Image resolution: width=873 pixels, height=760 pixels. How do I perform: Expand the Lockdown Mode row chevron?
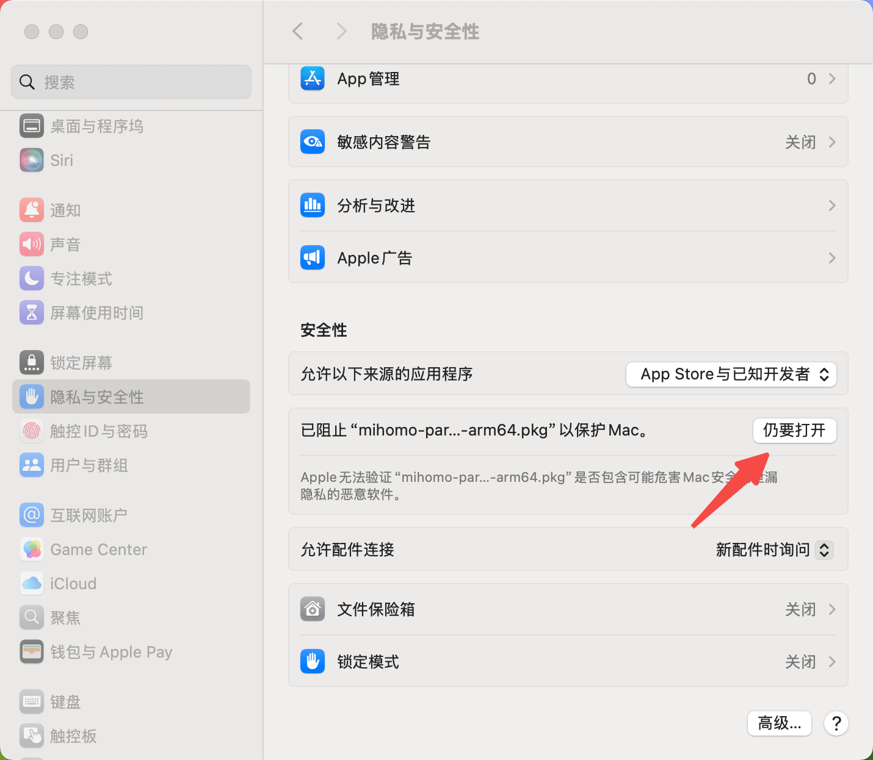coord(831,662)
